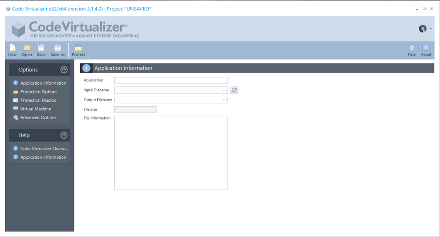Browse for Input Filename using ellipsis button
This screenshot has width=440, height=237.
[225, 90]
